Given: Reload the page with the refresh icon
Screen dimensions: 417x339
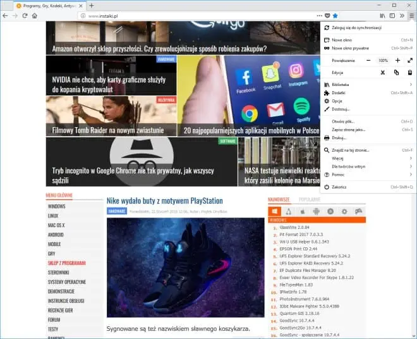Looking at the screenshot, I should tap(25, 16).
